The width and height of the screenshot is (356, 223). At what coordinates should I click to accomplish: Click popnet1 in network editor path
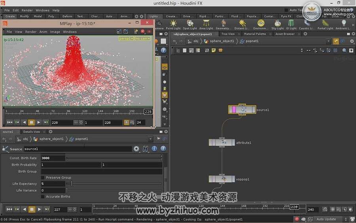pos(252,41)
